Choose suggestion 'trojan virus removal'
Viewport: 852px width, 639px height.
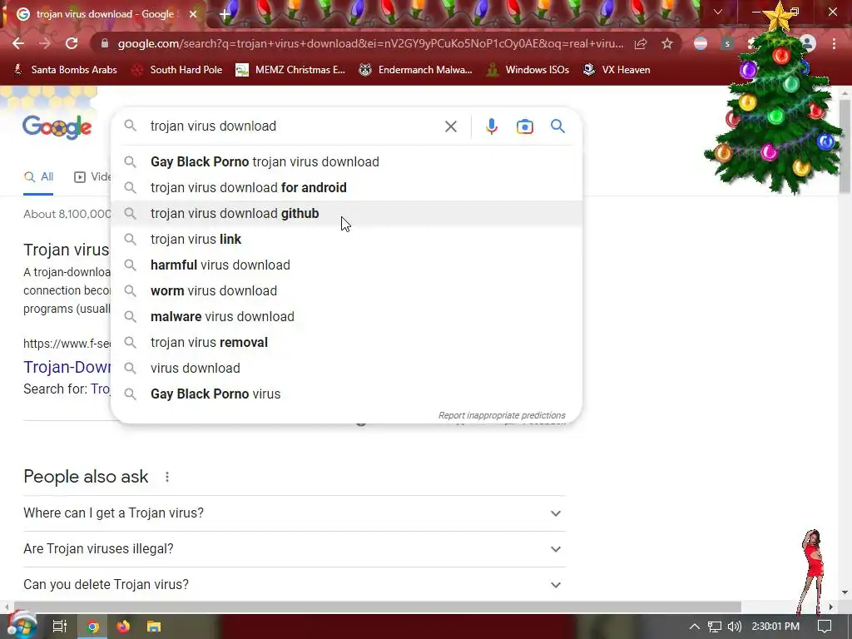(x=346, y=342)
